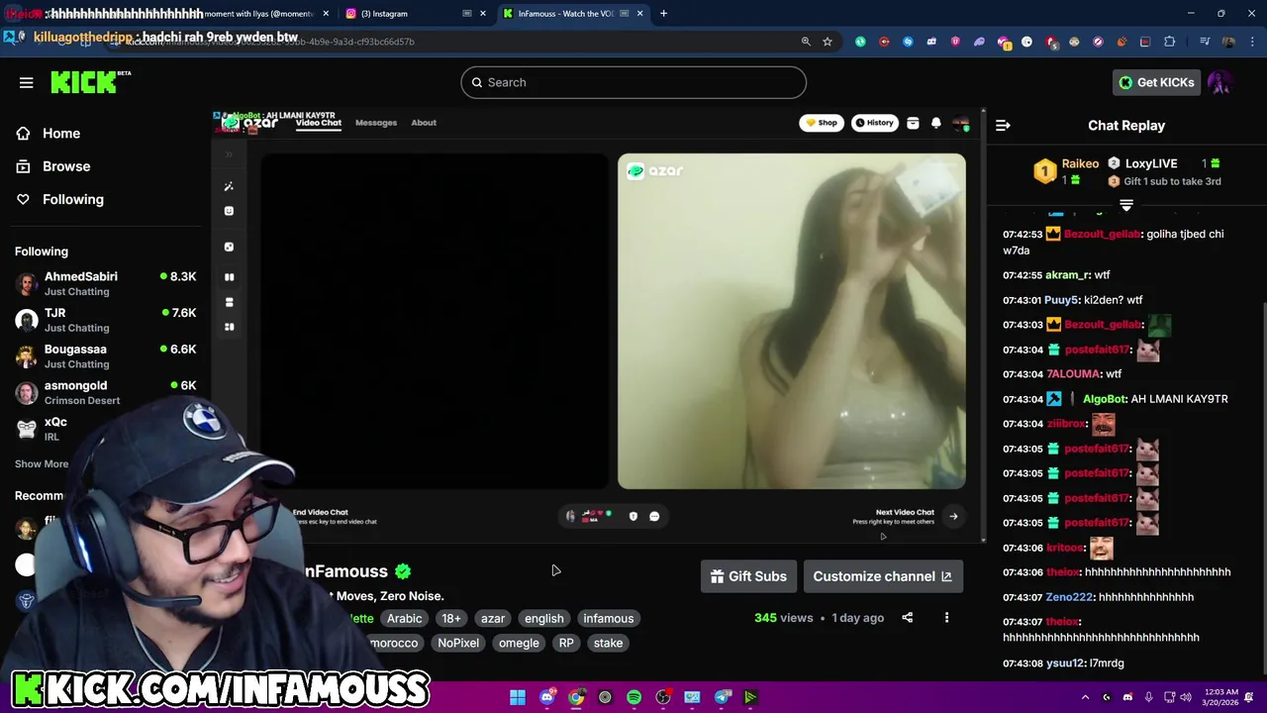1267x713 pixels.
Task: Click the Azar face filter icon
Action: pos(229,211)
